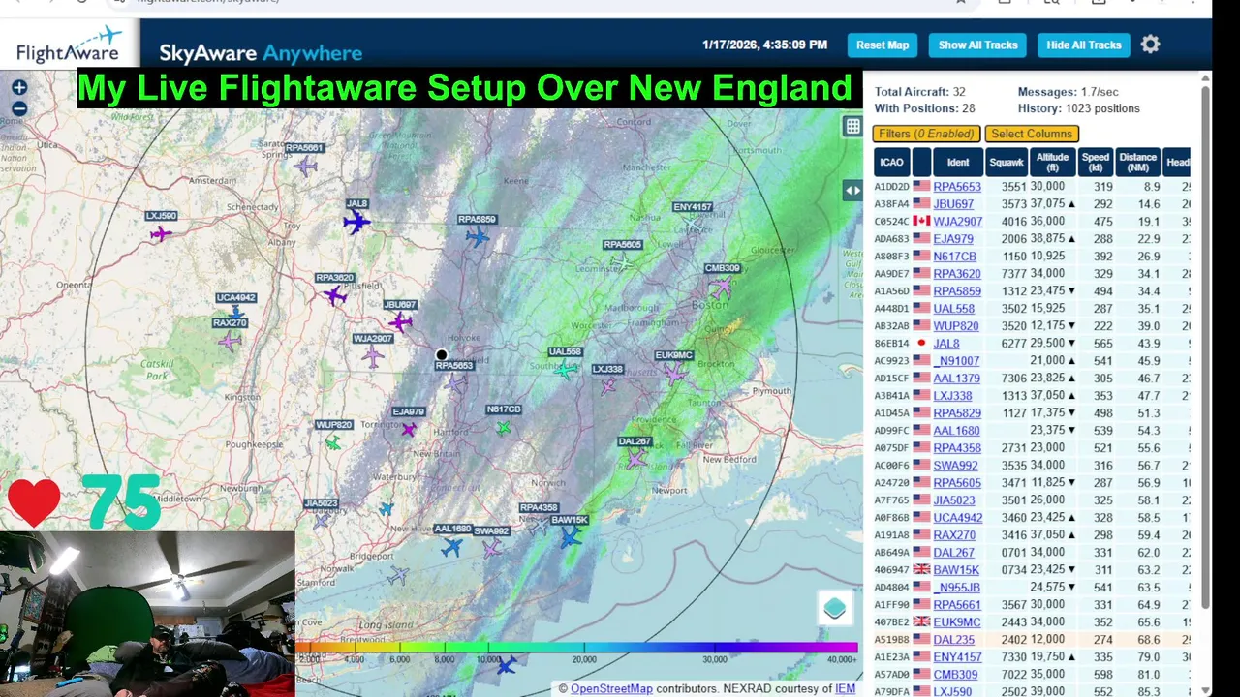This screenshot has height=697, width=1240.
Task: Open WJA2907 flight link in table
Action: [x=958, y=222]
